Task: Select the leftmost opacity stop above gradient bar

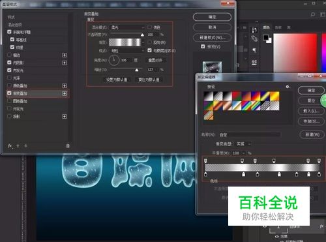Action: tap(205, 160)
